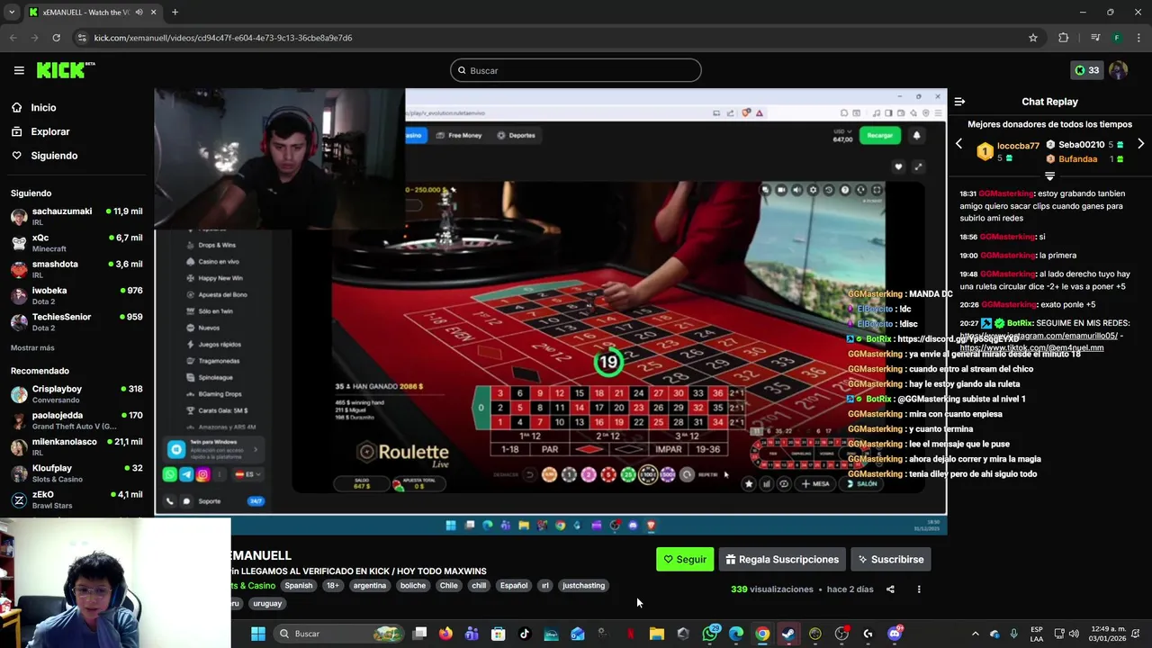Image resolution: width=1152 pixels, height=648 pixels.
Task: Open donor Bufandaa profile
Action: point(1077,159)
